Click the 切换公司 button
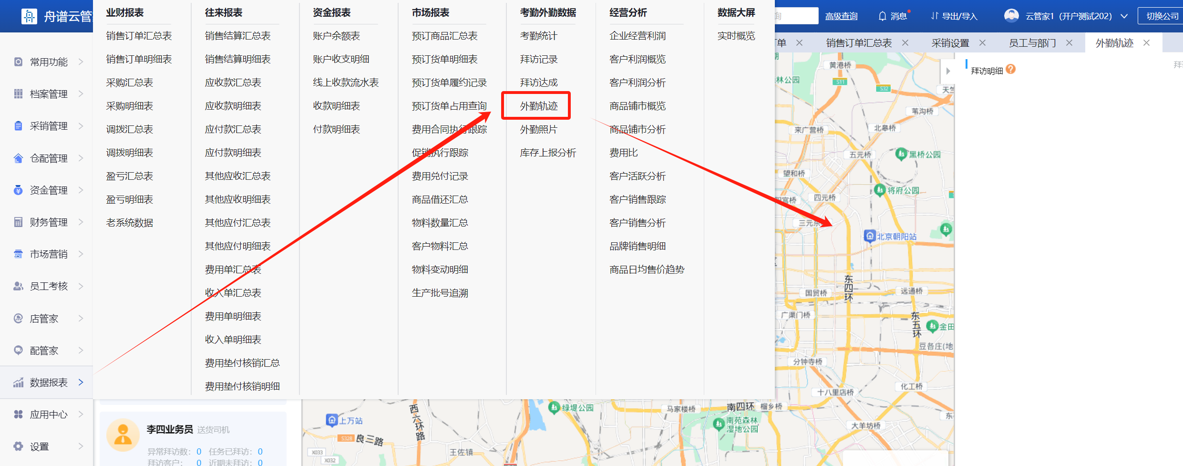Viewport: 1183px width, 466px height. pos(1162,16)
